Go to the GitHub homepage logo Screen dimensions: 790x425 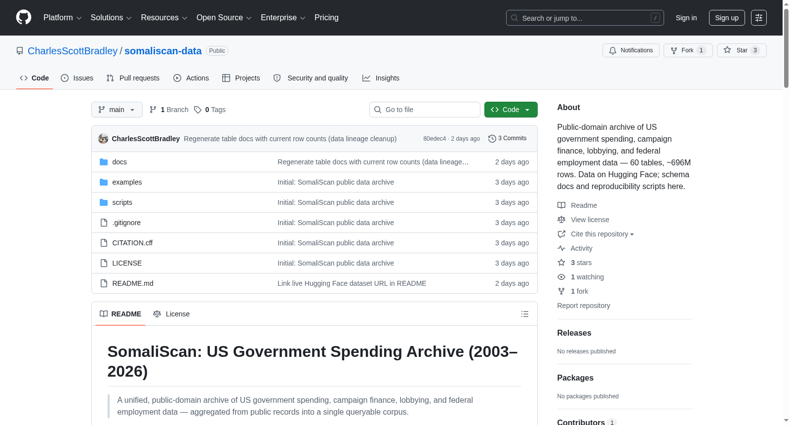(24, 18)
